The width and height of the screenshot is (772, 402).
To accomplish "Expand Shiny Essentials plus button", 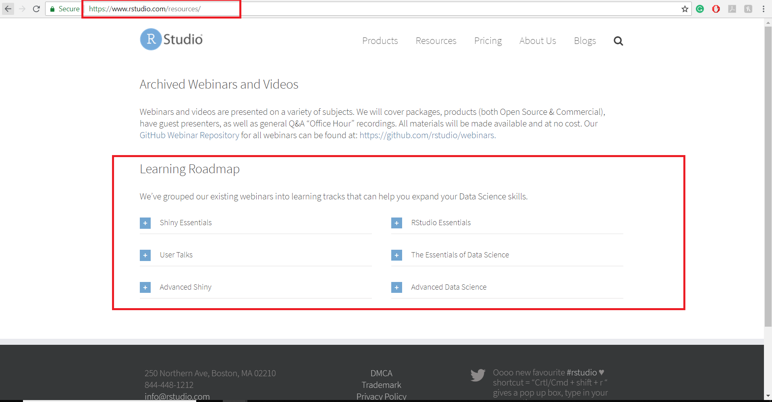I will point(145,223).
